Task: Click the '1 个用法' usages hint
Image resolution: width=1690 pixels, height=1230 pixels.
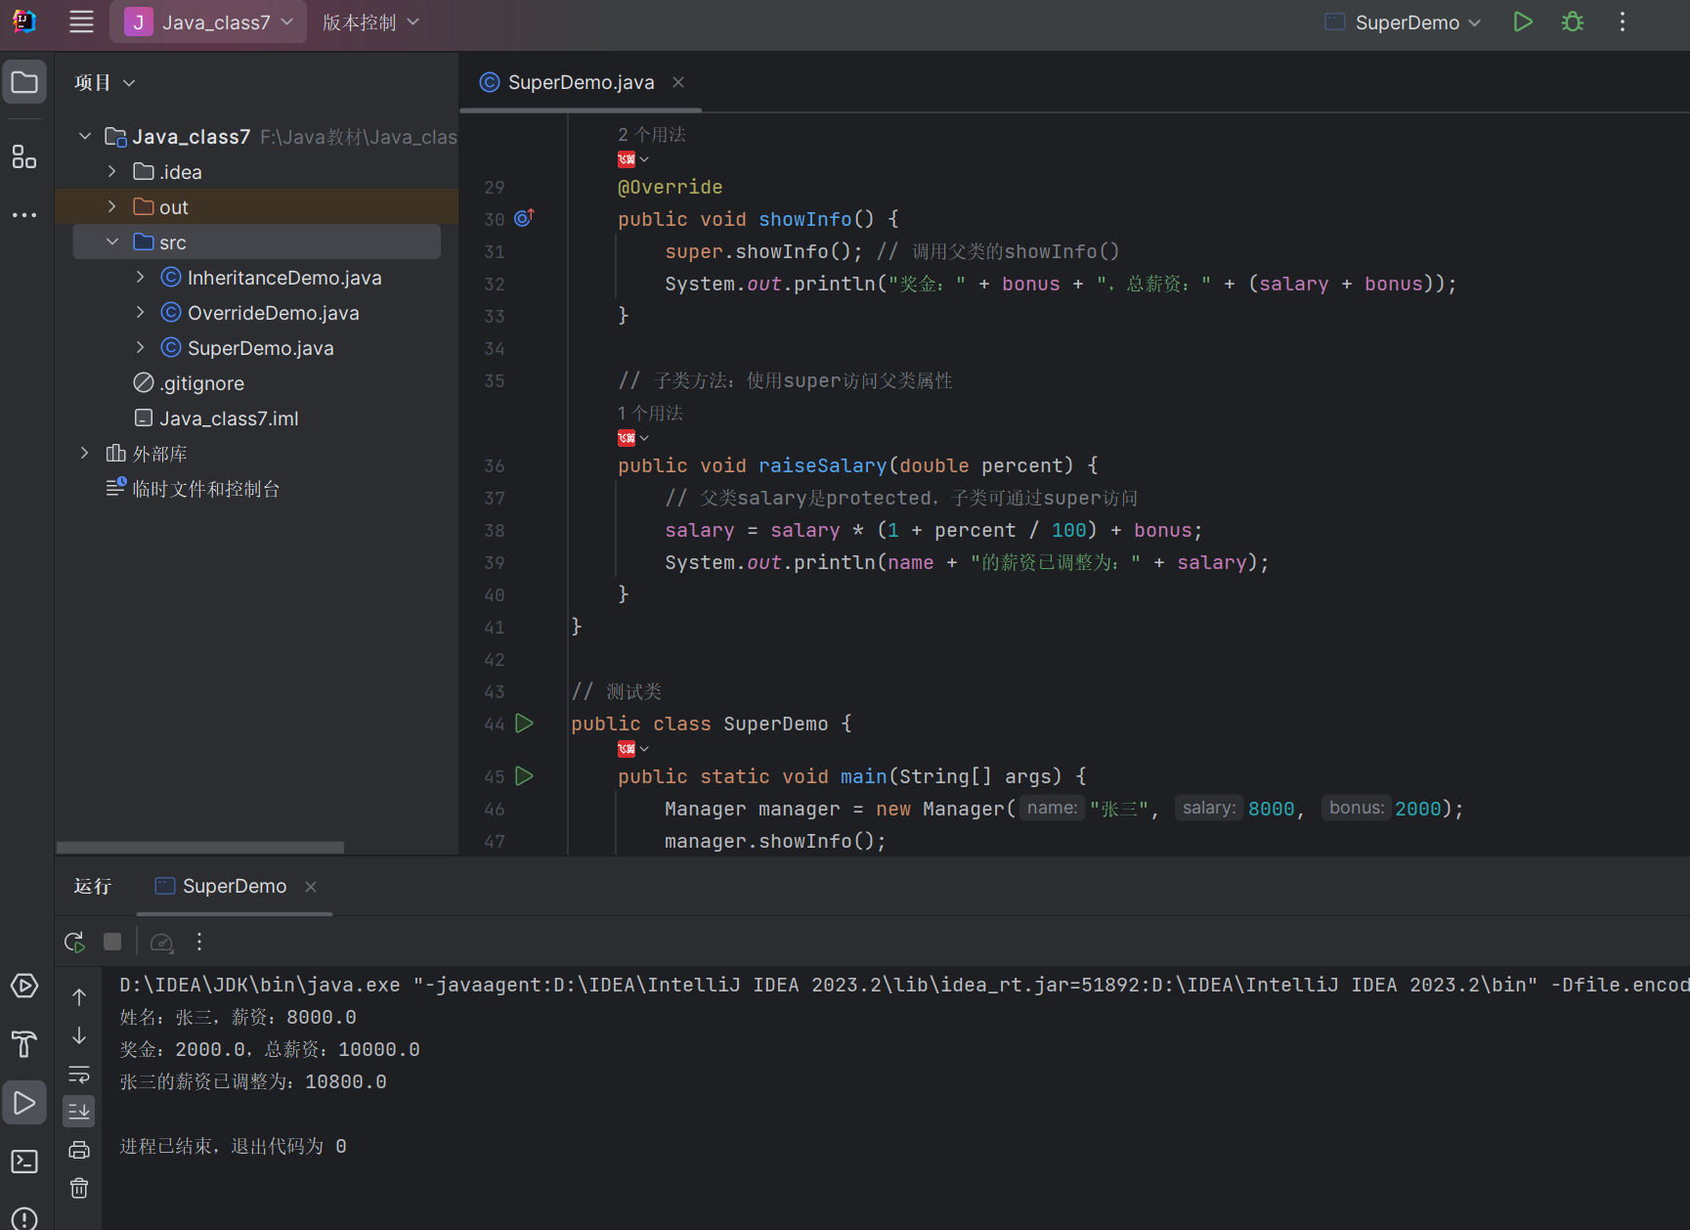Action: click(x=651, y=414)
